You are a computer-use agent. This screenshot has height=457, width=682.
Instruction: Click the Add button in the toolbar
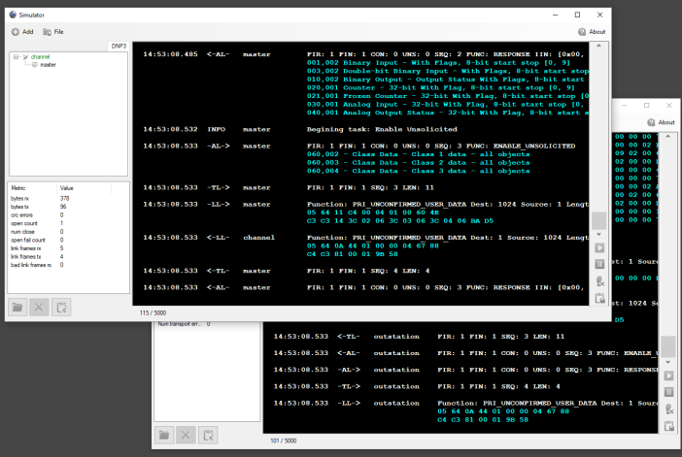pos(22,32)
